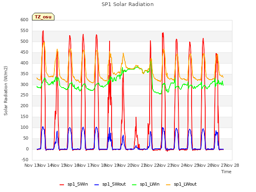Click the blue sp1_SWout legend swatch
Screen dimensions: 256x192
coord(97,185)
